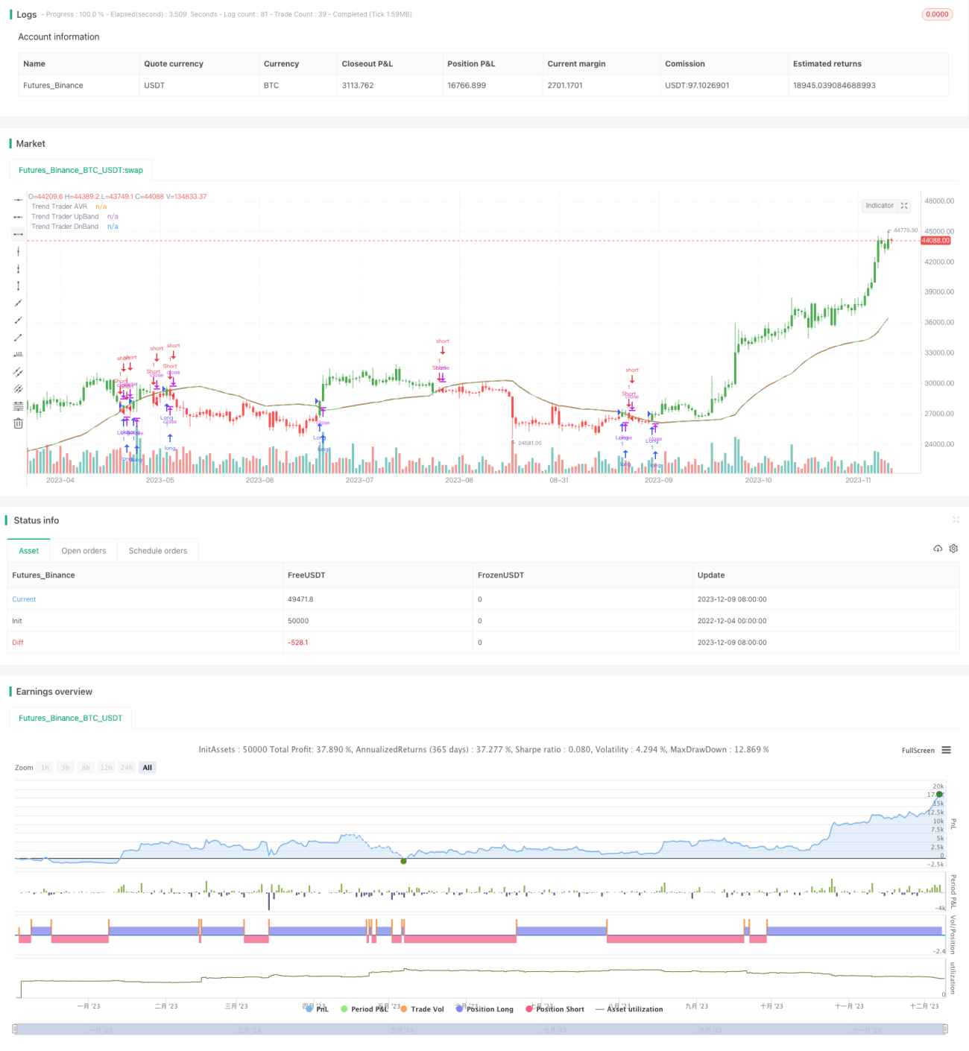Click the navigator scrollbar track below the chart
Screen dimensions: 969x1051
(481, 1029)
